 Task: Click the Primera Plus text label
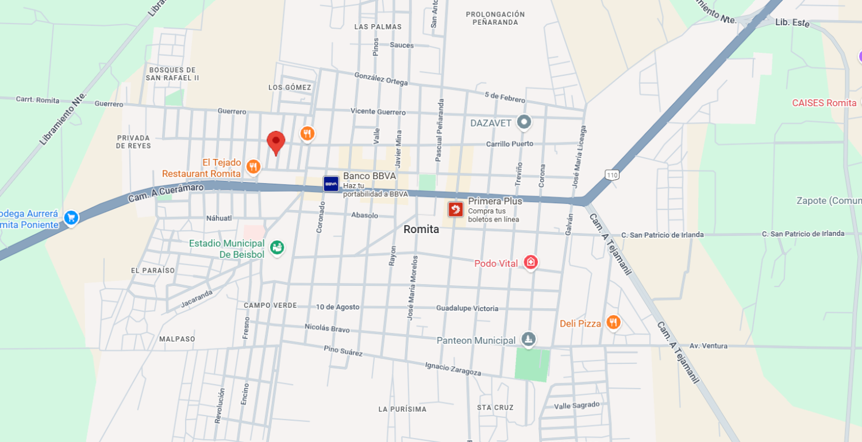(495, 201)
